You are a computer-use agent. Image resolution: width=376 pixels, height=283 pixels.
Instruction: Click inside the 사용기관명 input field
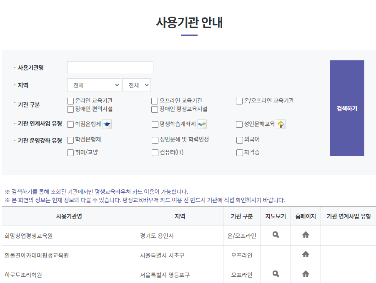point(110,67)
